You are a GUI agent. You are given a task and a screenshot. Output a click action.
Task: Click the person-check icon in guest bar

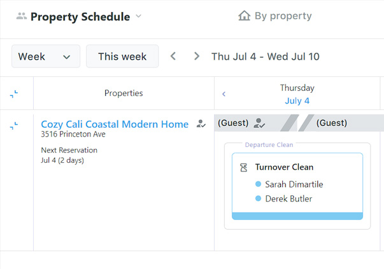coord(259,123)
